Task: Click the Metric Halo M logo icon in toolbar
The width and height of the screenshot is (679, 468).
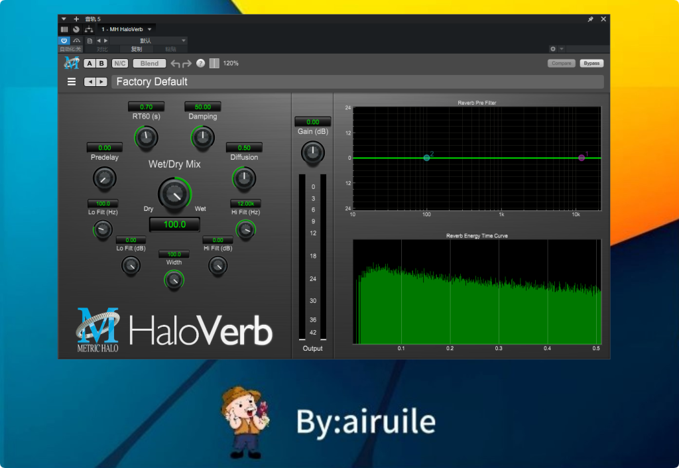Action: (72, 63)
